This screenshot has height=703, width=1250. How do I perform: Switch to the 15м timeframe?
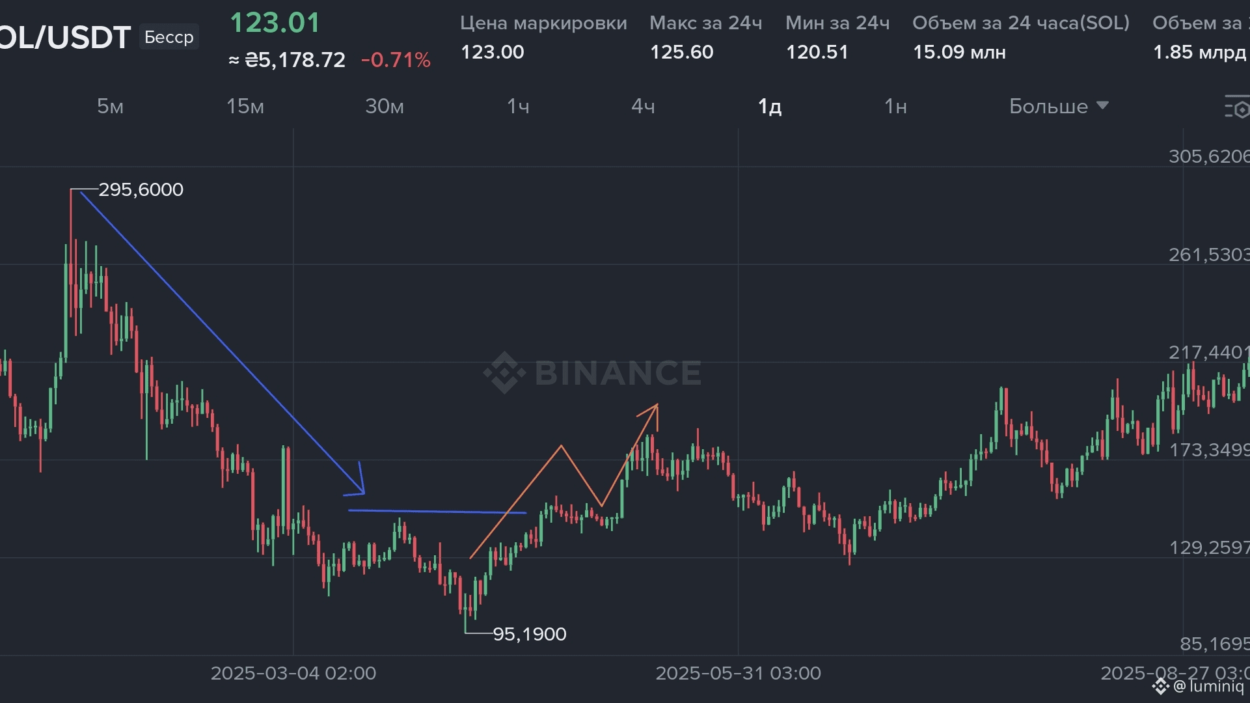(x=245, y=106)
